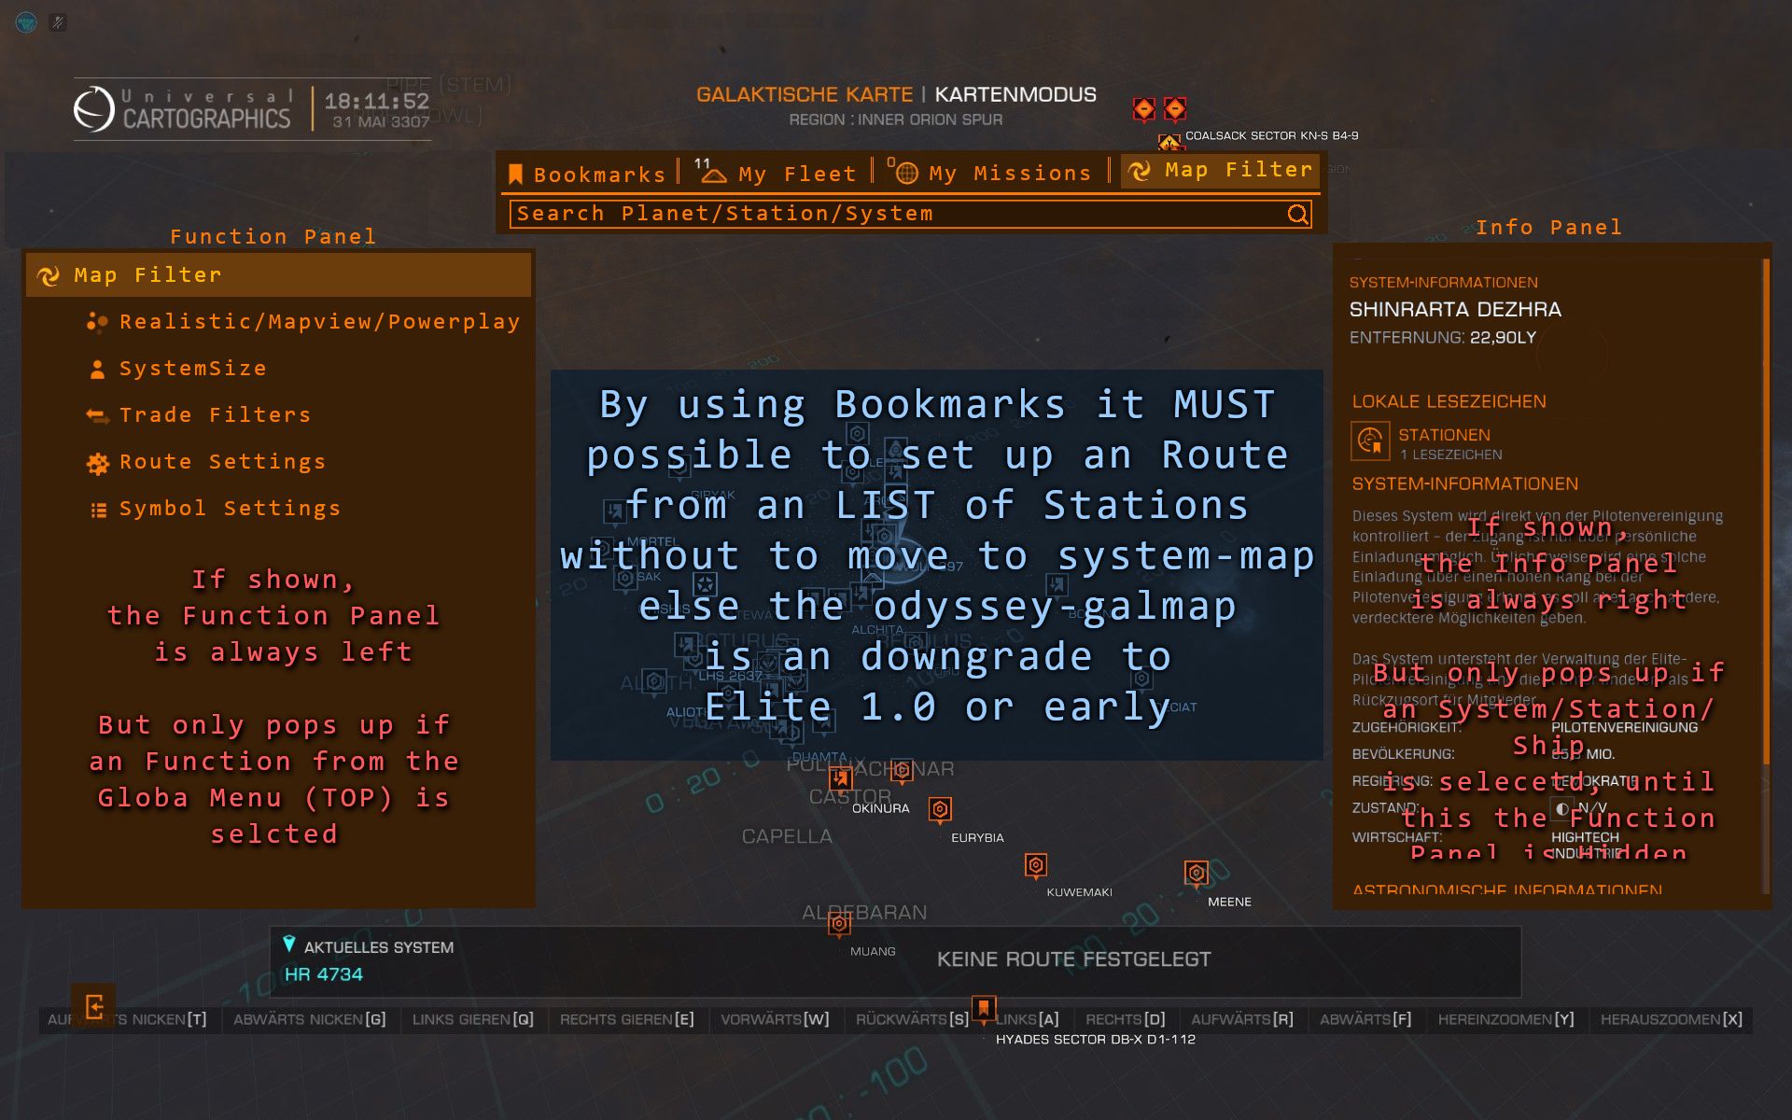
Task: Click the search magnifier icon
Action: (1297, 215)
